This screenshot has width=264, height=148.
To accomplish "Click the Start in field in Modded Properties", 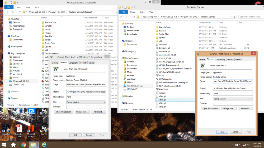I will tap(86, 92).
